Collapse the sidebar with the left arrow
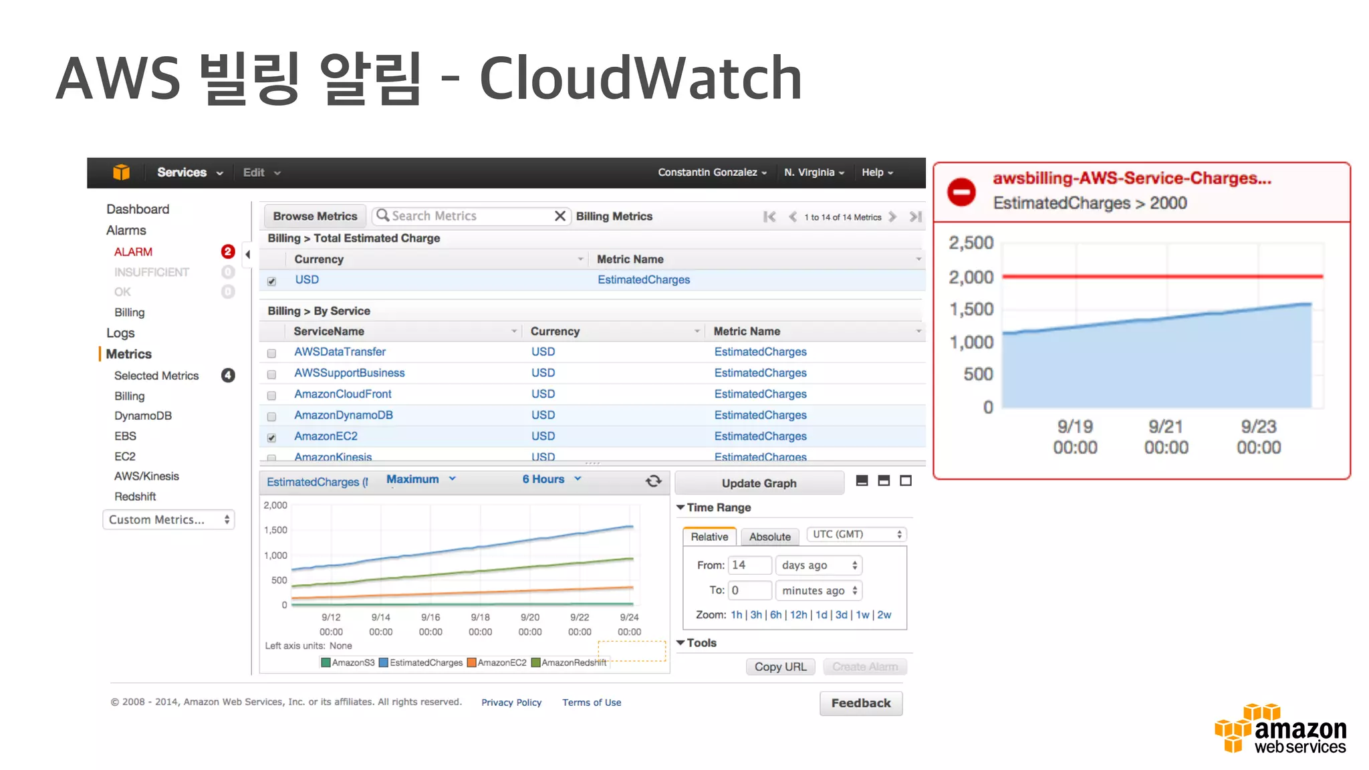1369x770 pixels. tap(247, 254)
